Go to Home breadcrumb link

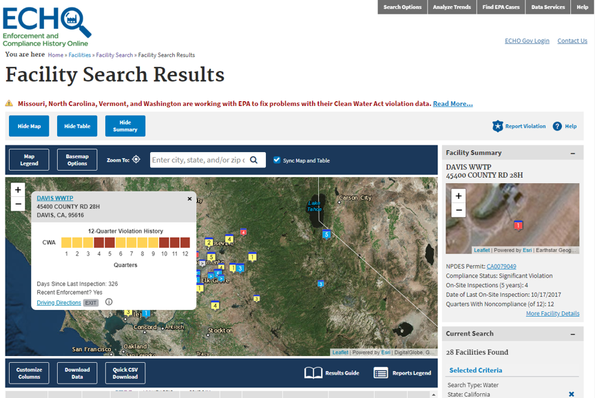point(55,55)
